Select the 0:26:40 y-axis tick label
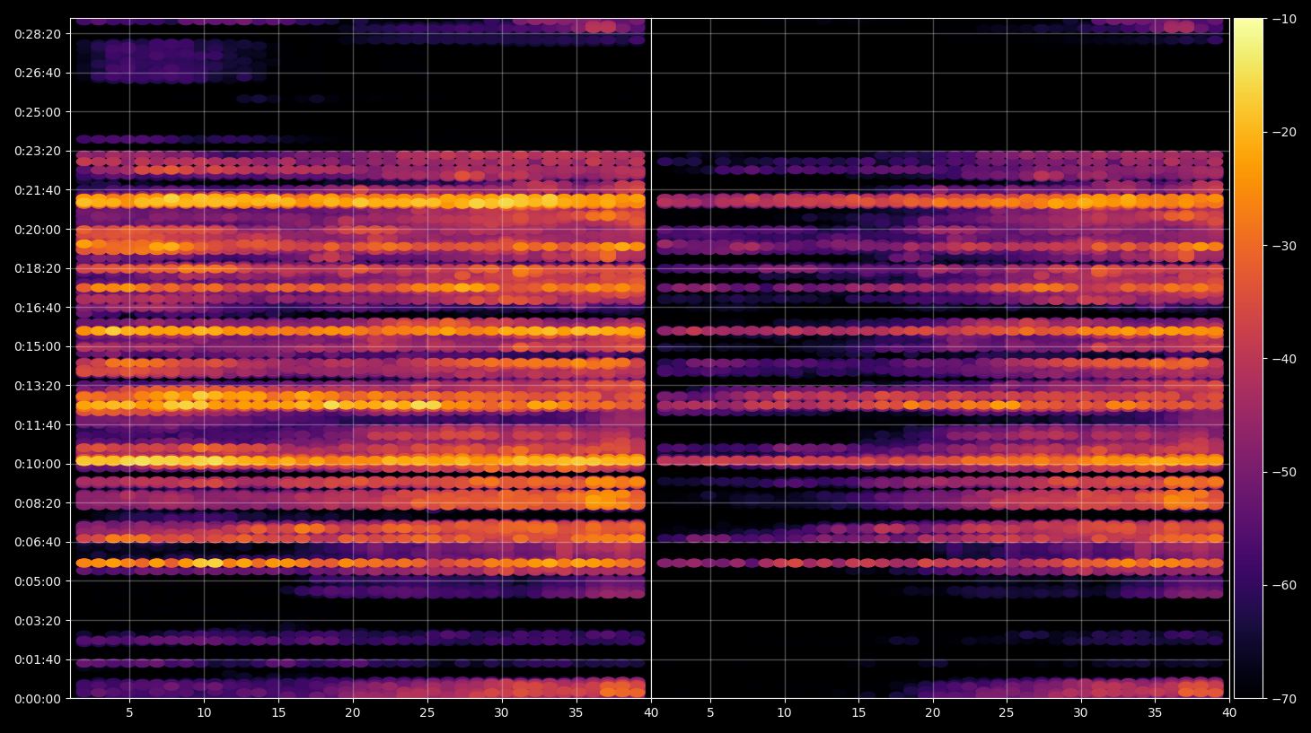1311x733 pixels. 38,73
